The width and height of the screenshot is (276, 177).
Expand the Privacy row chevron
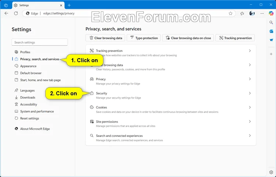tap(250, 79)
